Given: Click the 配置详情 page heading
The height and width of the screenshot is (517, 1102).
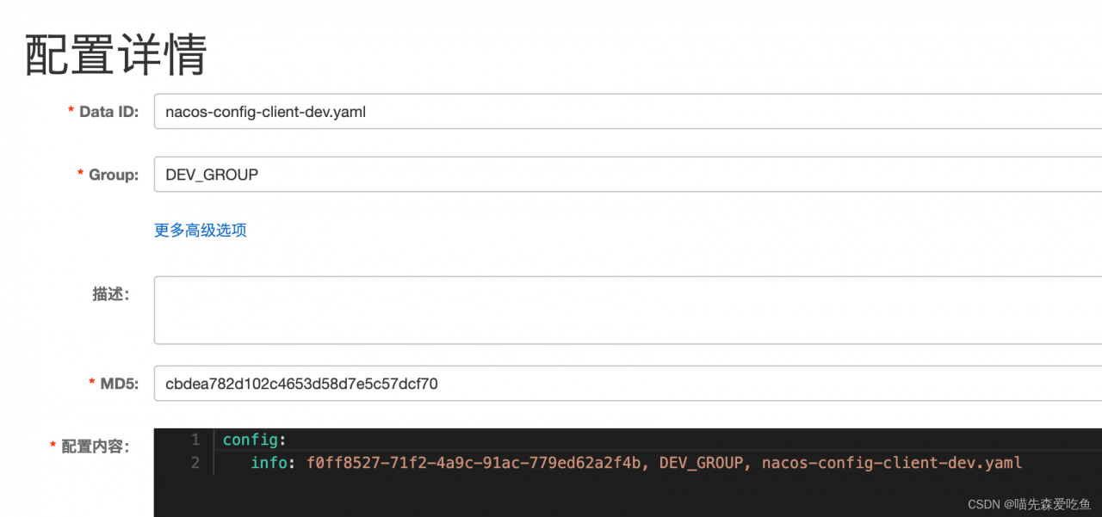Looking at the screenshot, I should [116, 55].
